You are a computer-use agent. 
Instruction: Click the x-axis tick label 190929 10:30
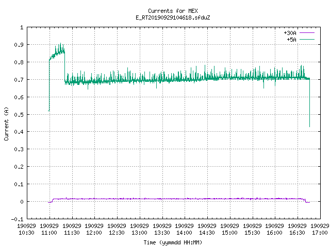coord(26,230)
